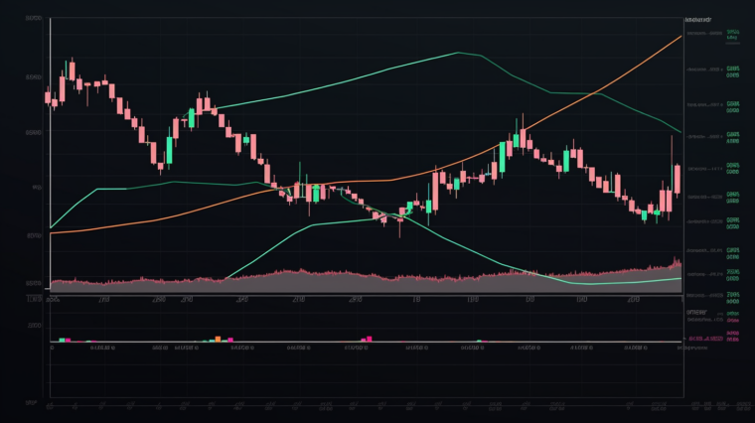
Task: Click the green candlestick at the chart's lowest dip
Action: click(405, 211)
